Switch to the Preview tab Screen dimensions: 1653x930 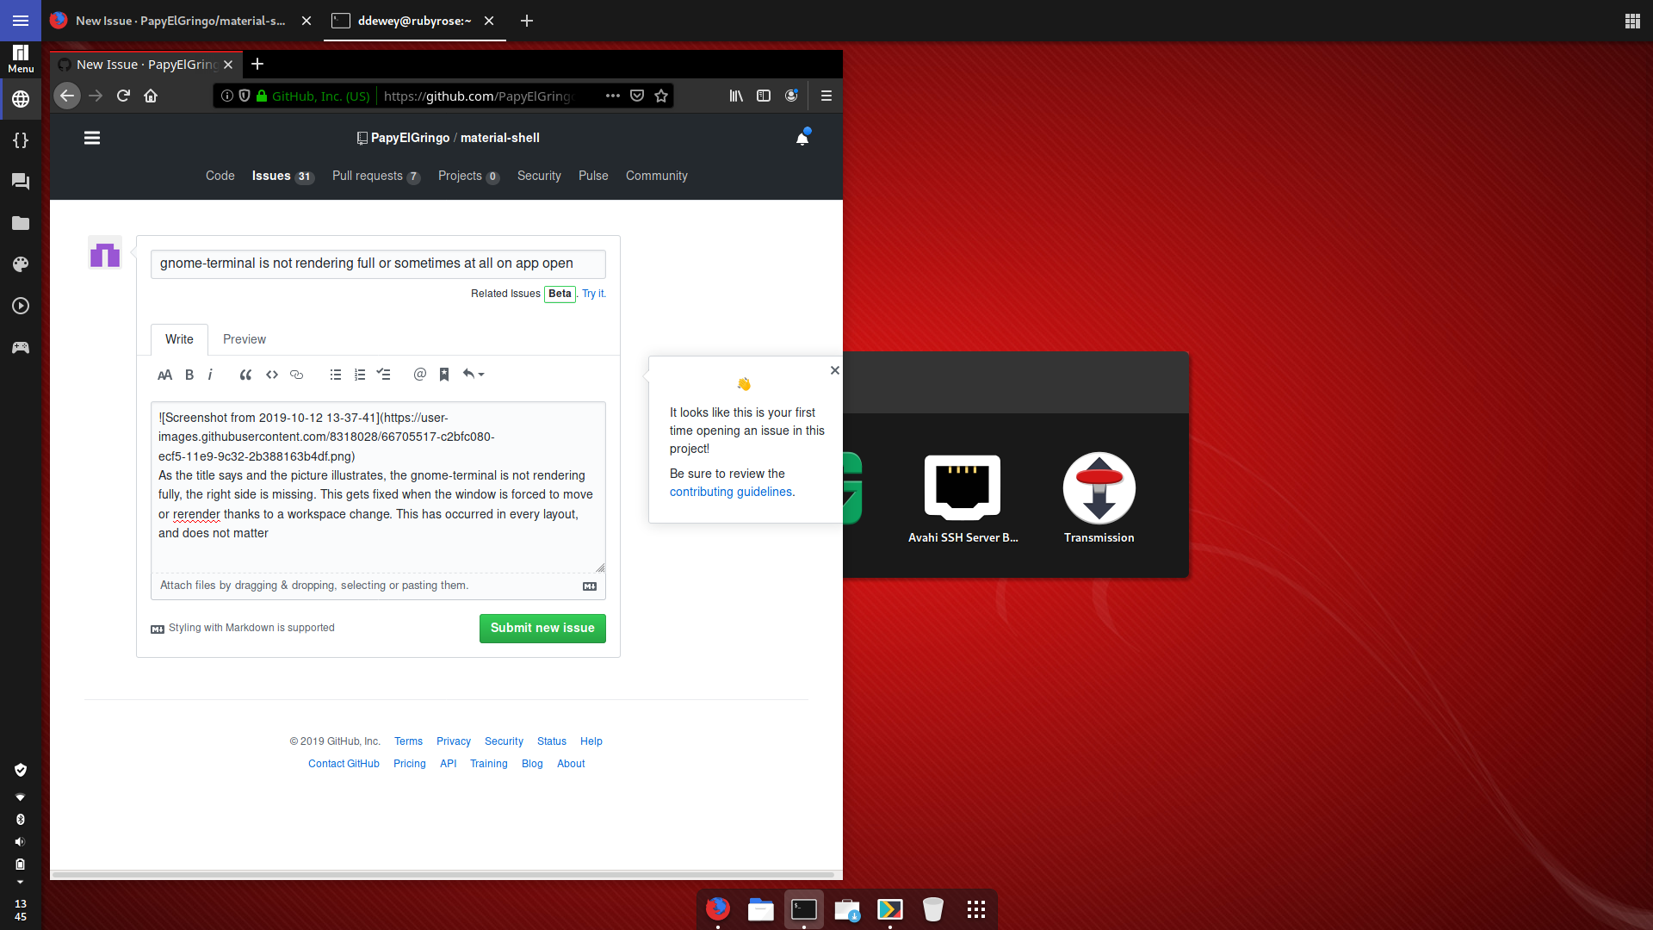[245, 339]
